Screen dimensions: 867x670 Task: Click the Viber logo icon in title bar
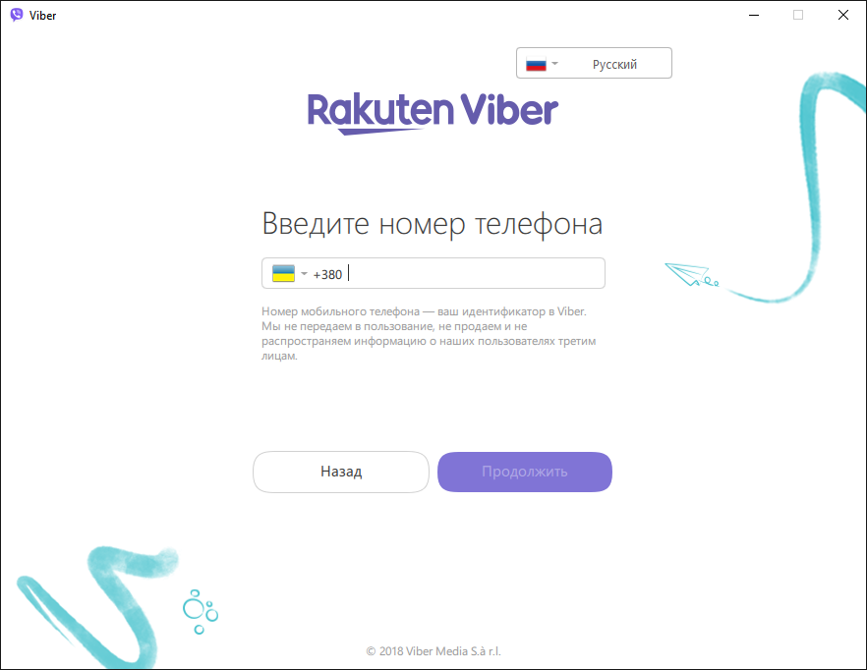pos(17,15)
